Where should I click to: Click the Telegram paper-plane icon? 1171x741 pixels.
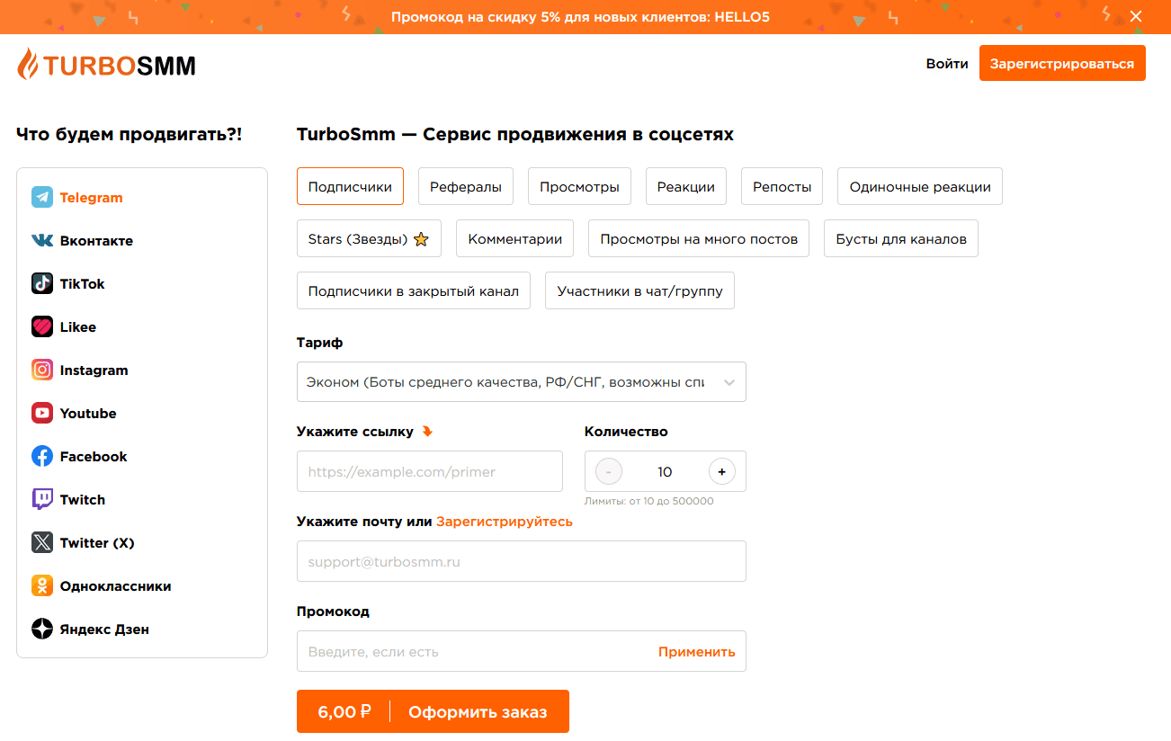(x=42, y=198)
